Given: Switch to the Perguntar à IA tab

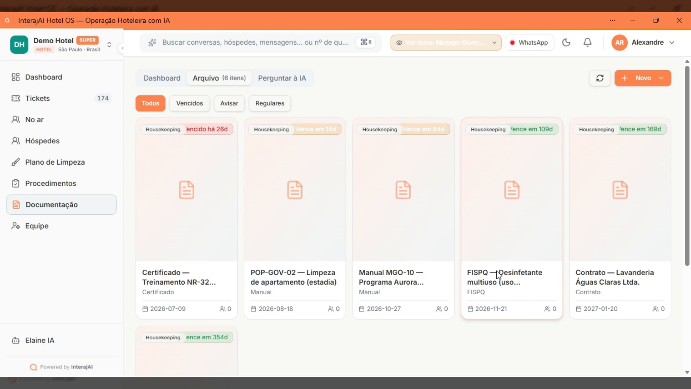Looking at the screenshot, I should 282,78.
